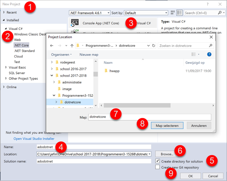Click the Forward arrow in Project Location dialog
The width and height of the screenshot is (227, 181).
59,46
